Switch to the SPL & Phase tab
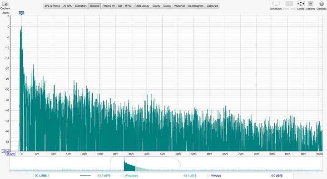327x179 pixels. [x=52, y=6]
